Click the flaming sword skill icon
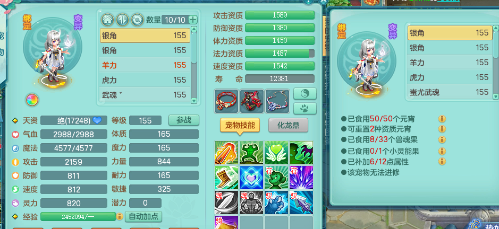Image resolution: width=499 pixels, height=229 pixels. pyautogui.click(x=226, y=153)
